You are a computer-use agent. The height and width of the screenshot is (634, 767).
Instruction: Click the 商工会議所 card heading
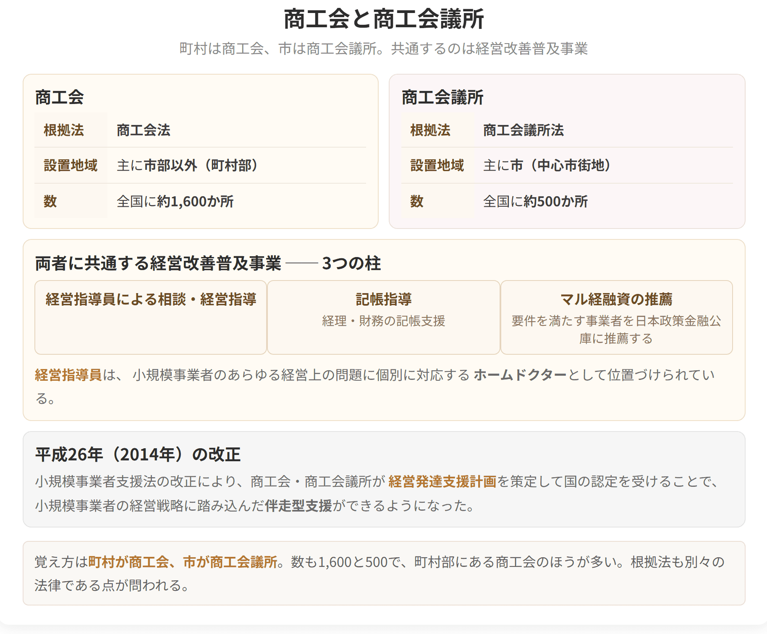coord(442,97)
